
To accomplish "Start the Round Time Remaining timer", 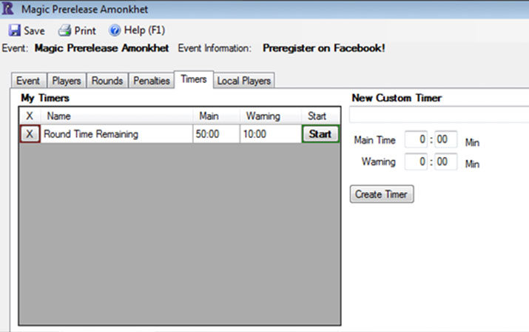I will 320,134.
